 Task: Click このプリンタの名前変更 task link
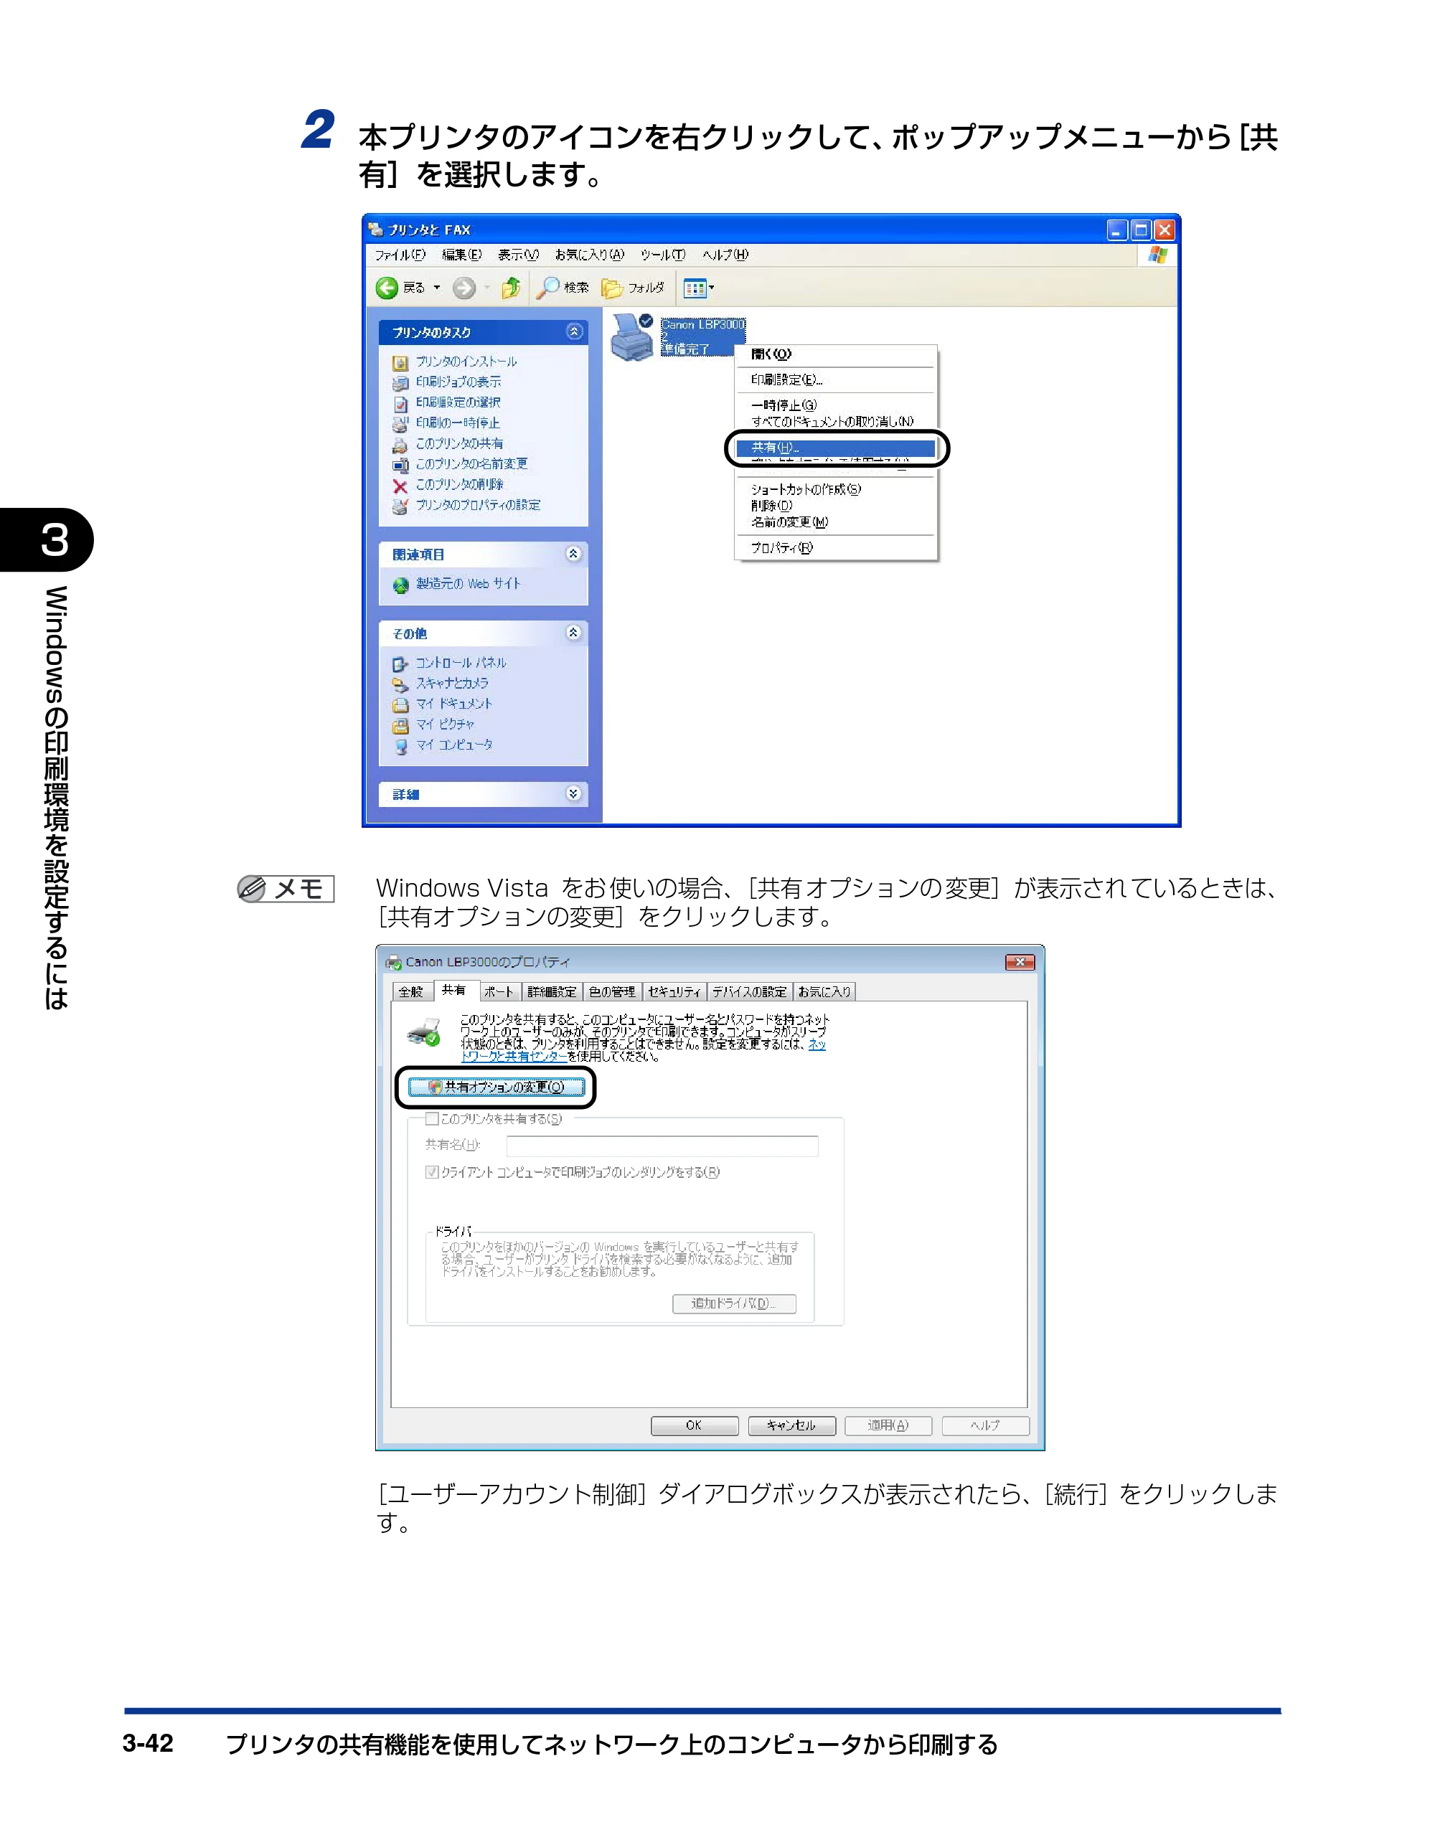[471, 464]
